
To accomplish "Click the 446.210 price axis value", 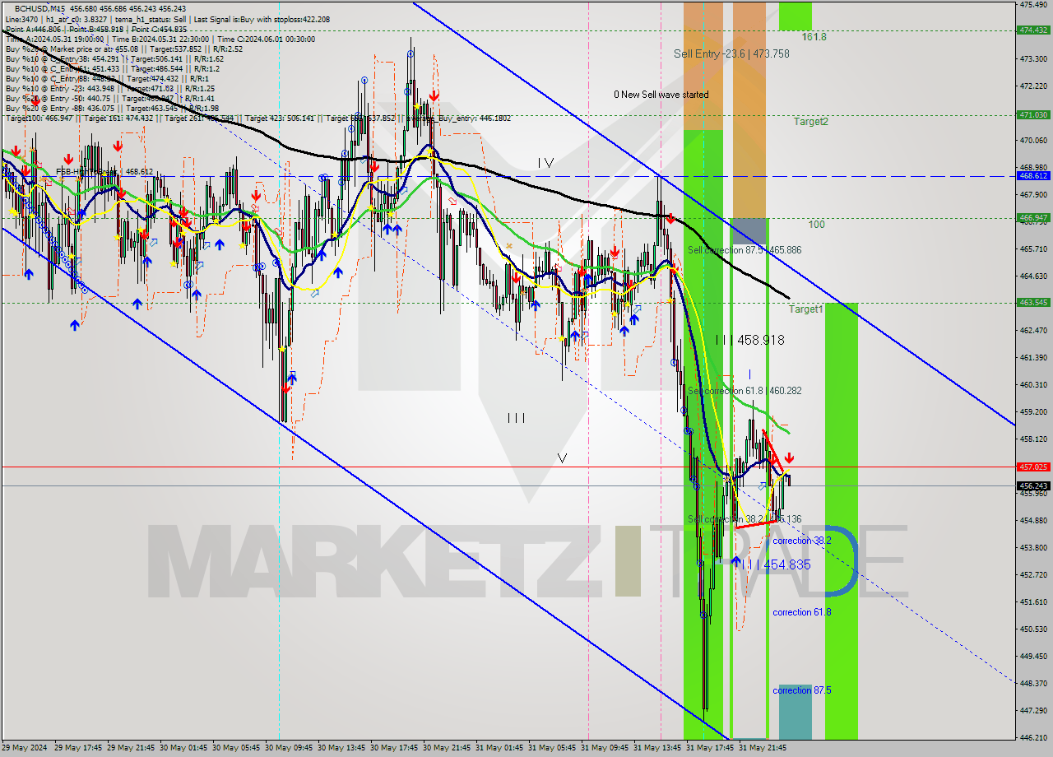I will coord(1033,737).
